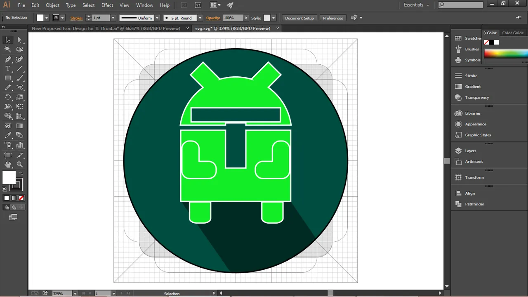Choose the Pencil tool

click(x=8, y=87)
